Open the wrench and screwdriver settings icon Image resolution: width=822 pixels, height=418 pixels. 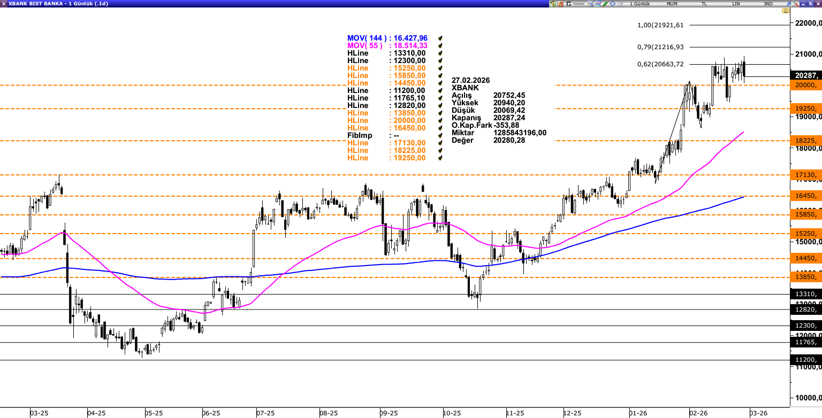pos(795,4)
